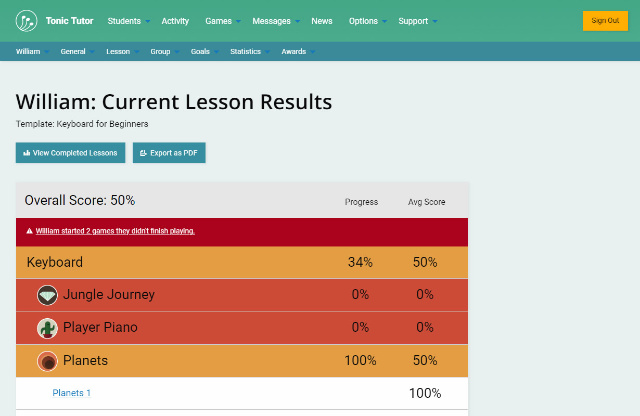Open the Support dropdown menu

[417, 21]
